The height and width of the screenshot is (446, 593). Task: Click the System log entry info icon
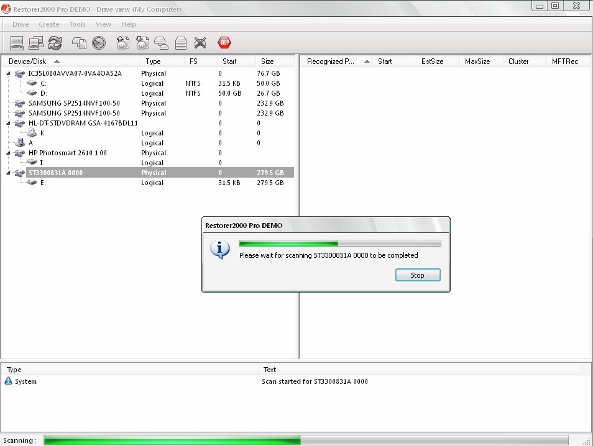8,381
